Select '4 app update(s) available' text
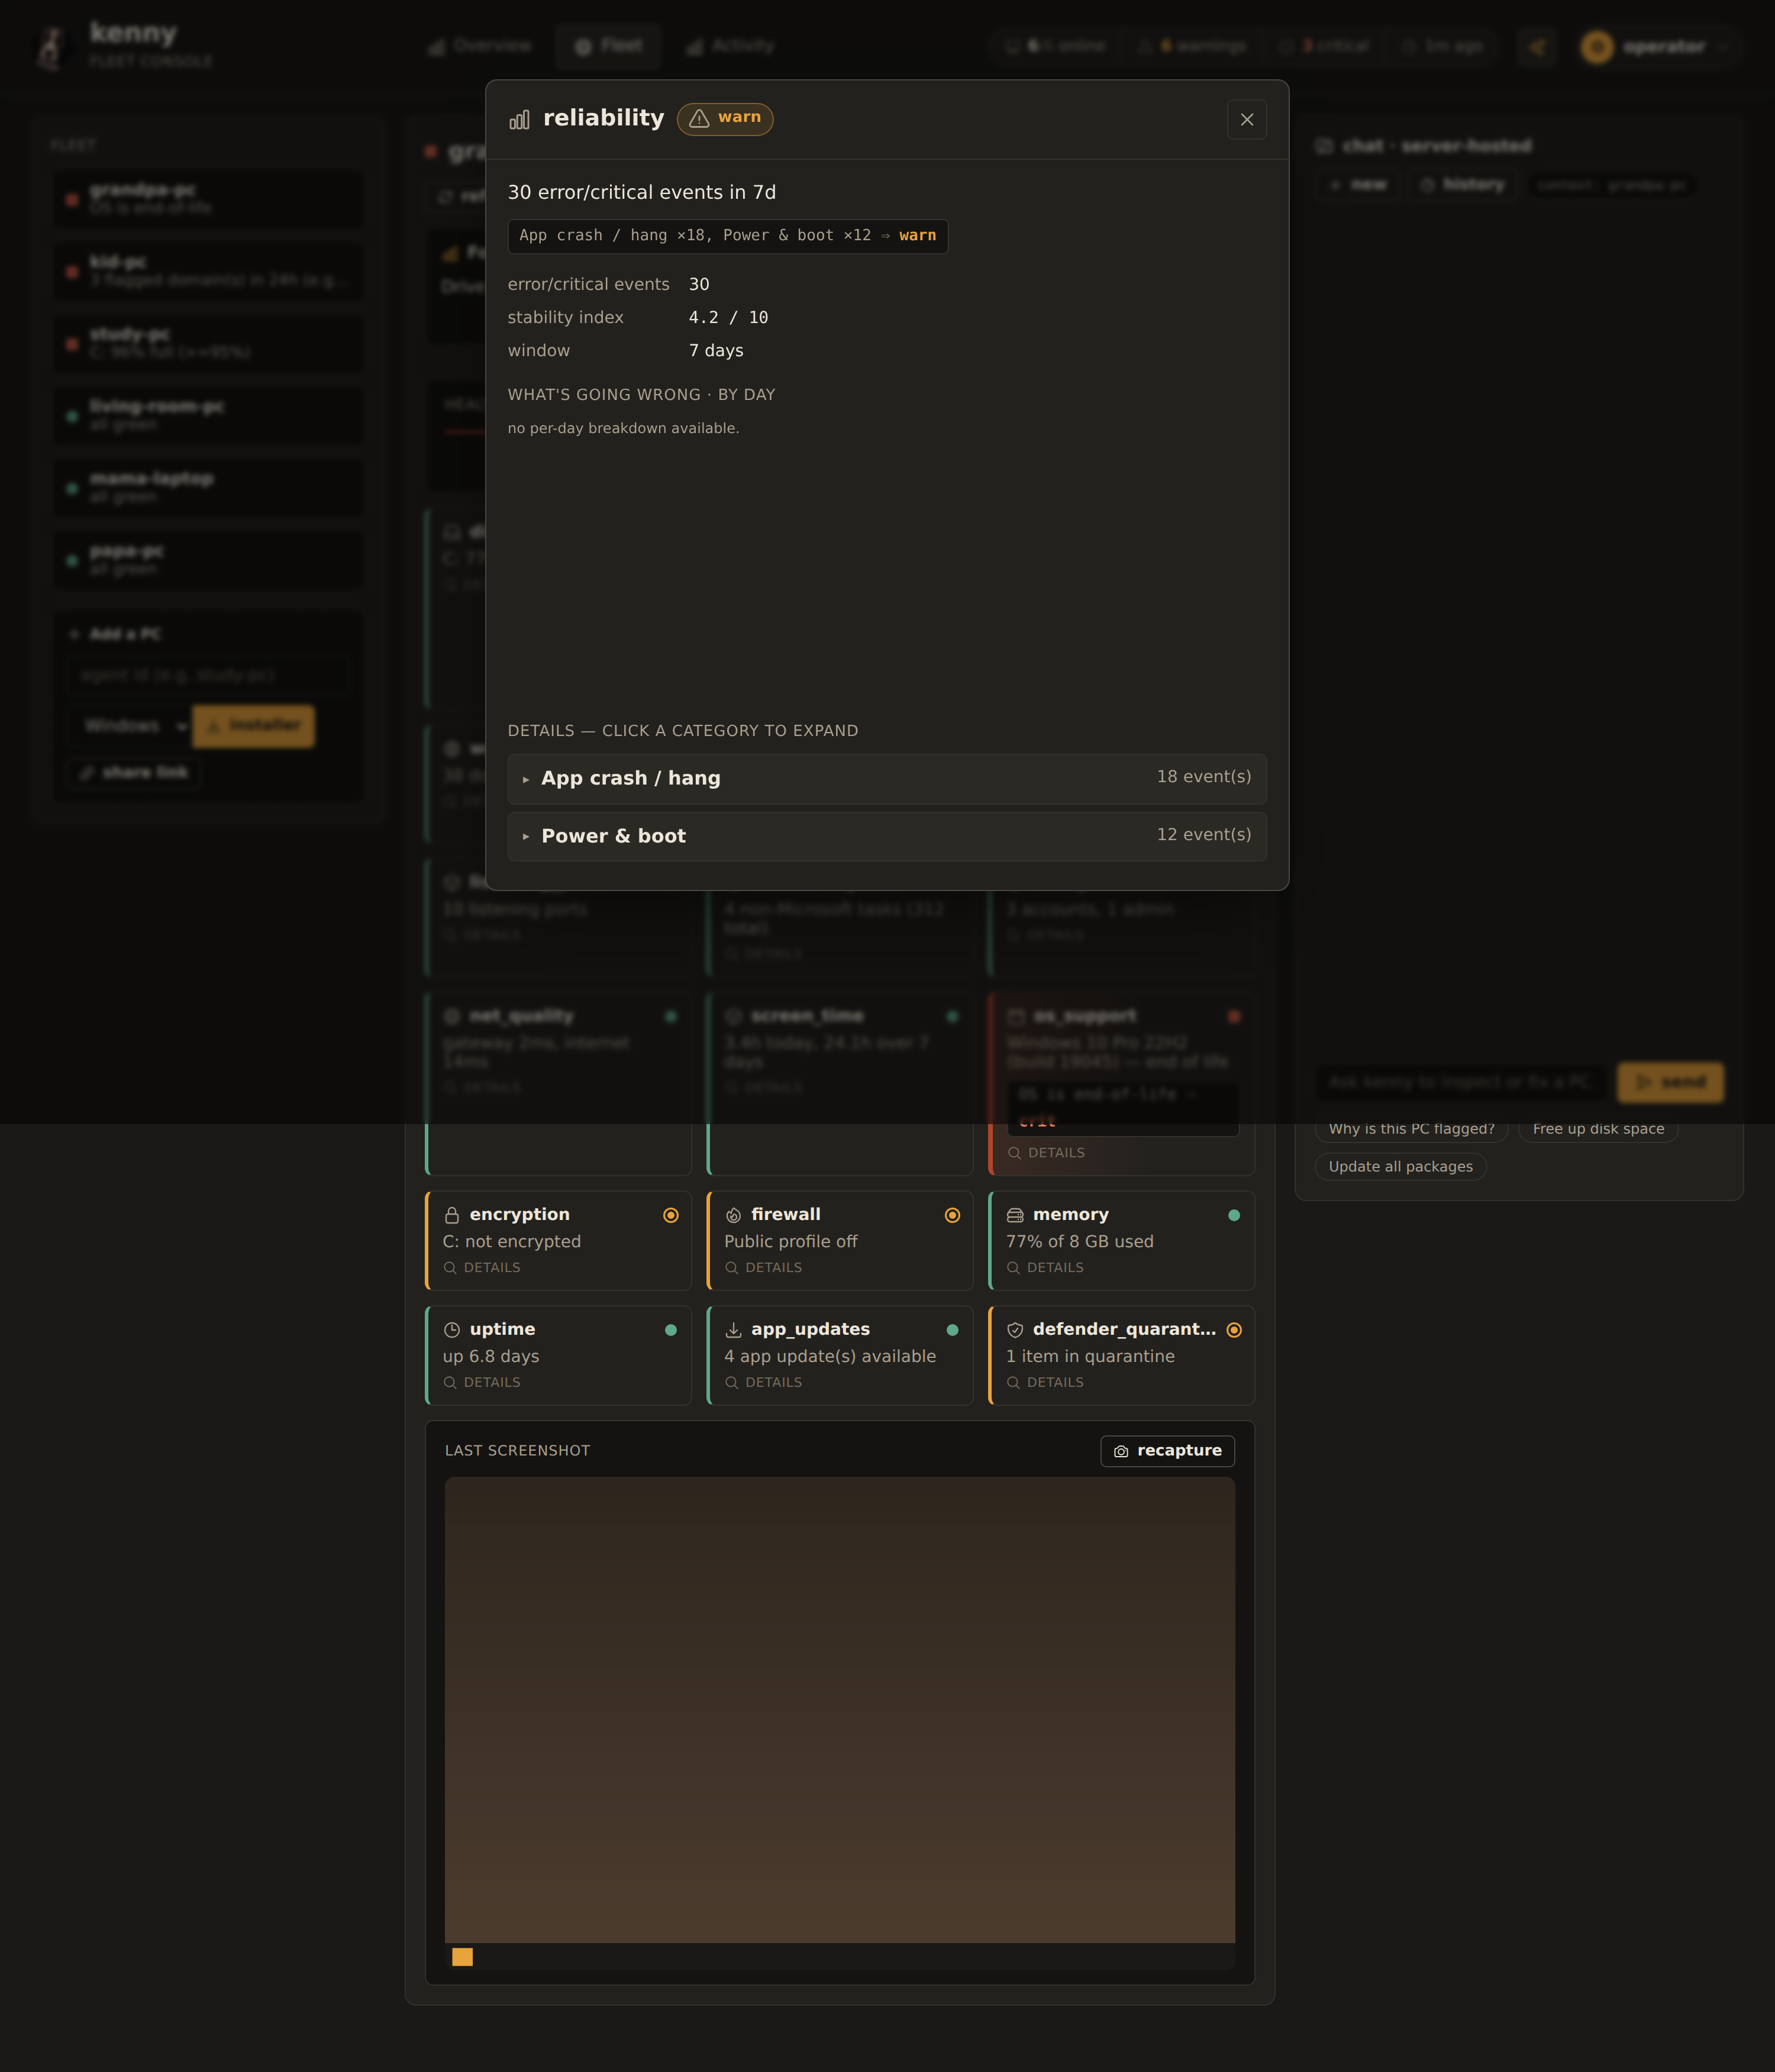1775x2072 pixels. point(830,1356)
